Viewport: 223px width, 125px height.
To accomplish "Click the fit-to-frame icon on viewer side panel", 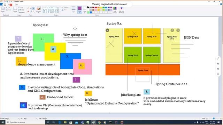I will pyautogui.click(x=218, y=74).
